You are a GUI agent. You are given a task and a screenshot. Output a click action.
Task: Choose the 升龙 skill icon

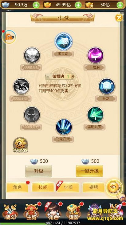click(107, 86)
